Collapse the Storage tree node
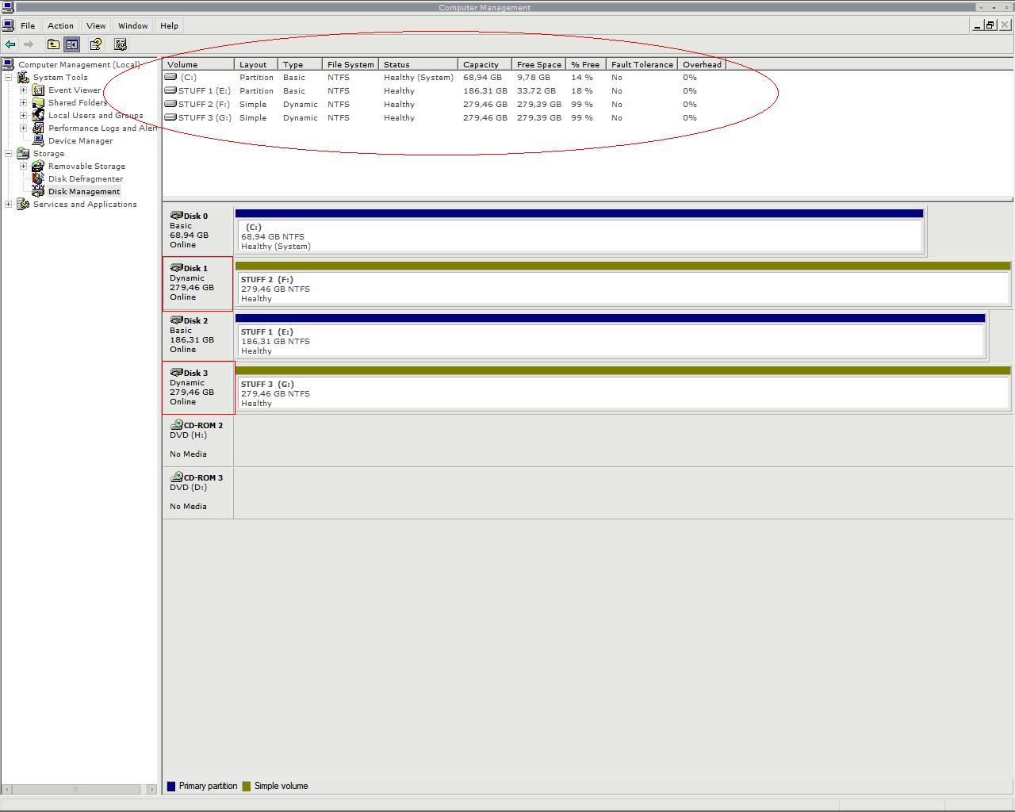1015x812 pixels. (x=8, y=153)
